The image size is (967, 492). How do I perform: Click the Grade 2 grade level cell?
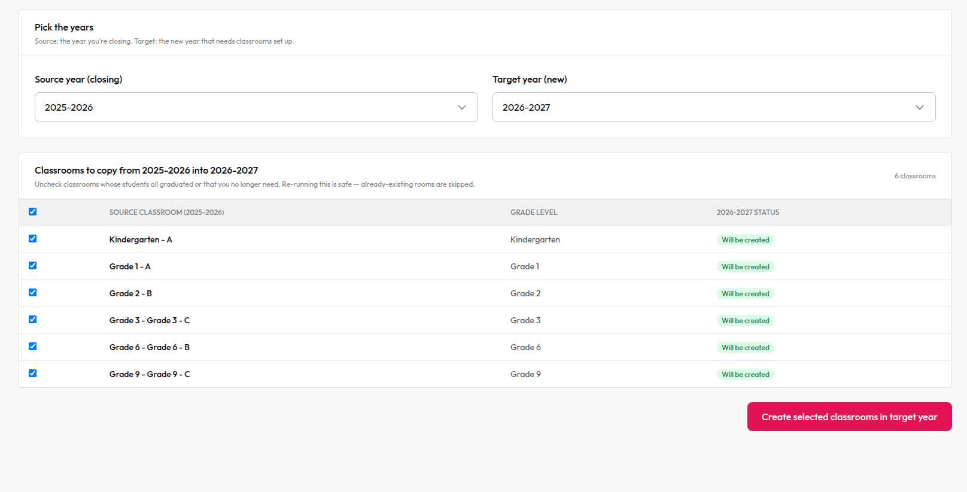(525, 293)
